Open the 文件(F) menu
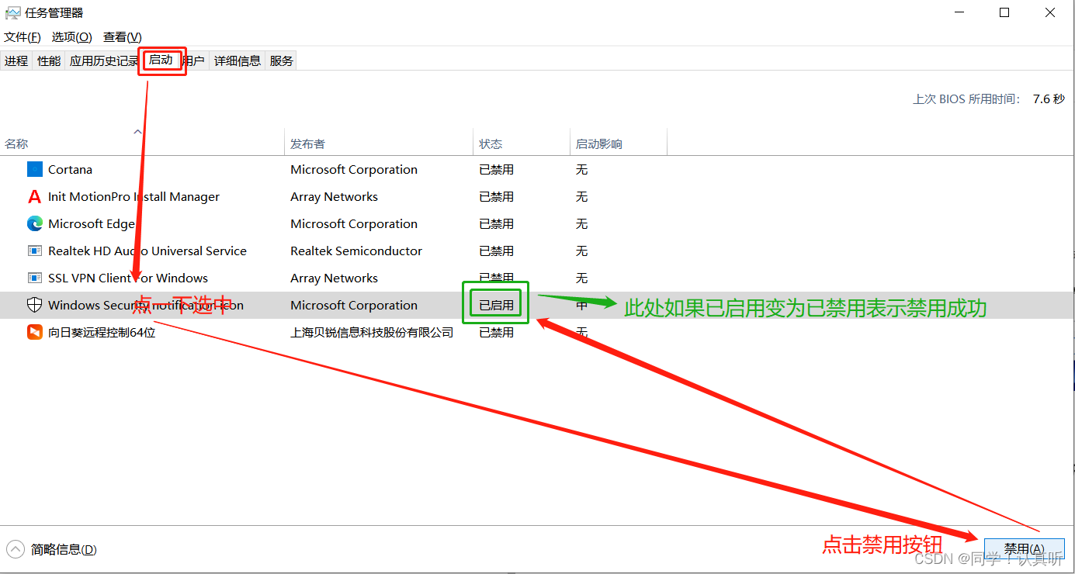 point(23,36)
